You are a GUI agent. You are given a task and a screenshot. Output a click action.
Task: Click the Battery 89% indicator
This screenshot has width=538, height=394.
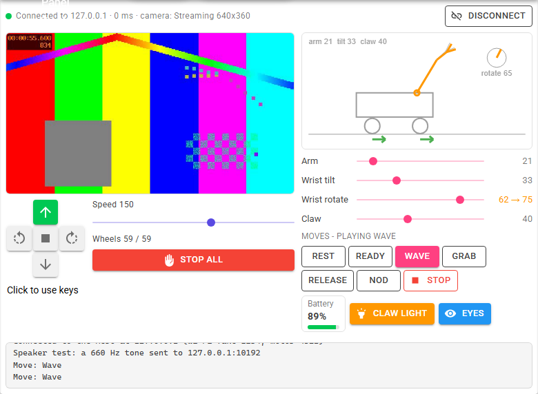(323, 314)
